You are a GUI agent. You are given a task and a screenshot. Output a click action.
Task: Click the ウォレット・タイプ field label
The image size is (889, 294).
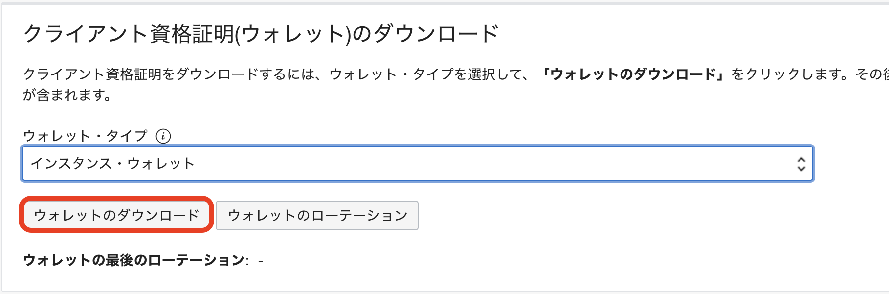click(x=85, y=136)
